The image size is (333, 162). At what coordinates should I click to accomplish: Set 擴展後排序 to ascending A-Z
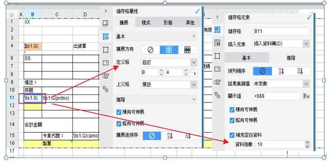pyautogui.click(x=170, y=136)
